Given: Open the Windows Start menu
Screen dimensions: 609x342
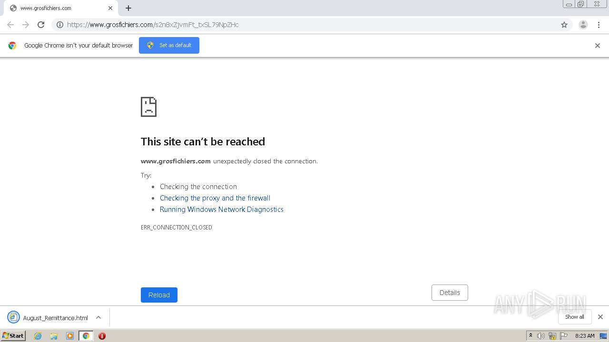Looking at the screenshot, I should click(x=13, y=336).
